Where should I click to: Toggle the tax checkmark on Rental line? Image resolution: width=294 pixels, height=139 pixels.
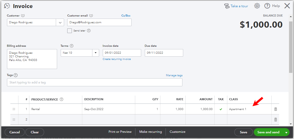(x=221, y=109)
